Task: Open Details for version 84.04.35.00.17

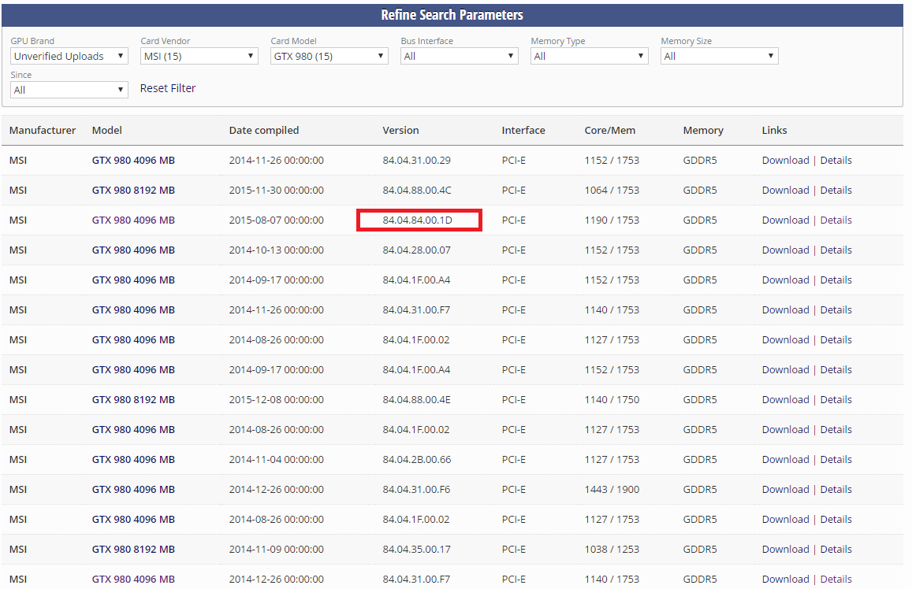Action: [x=836, y=549]
